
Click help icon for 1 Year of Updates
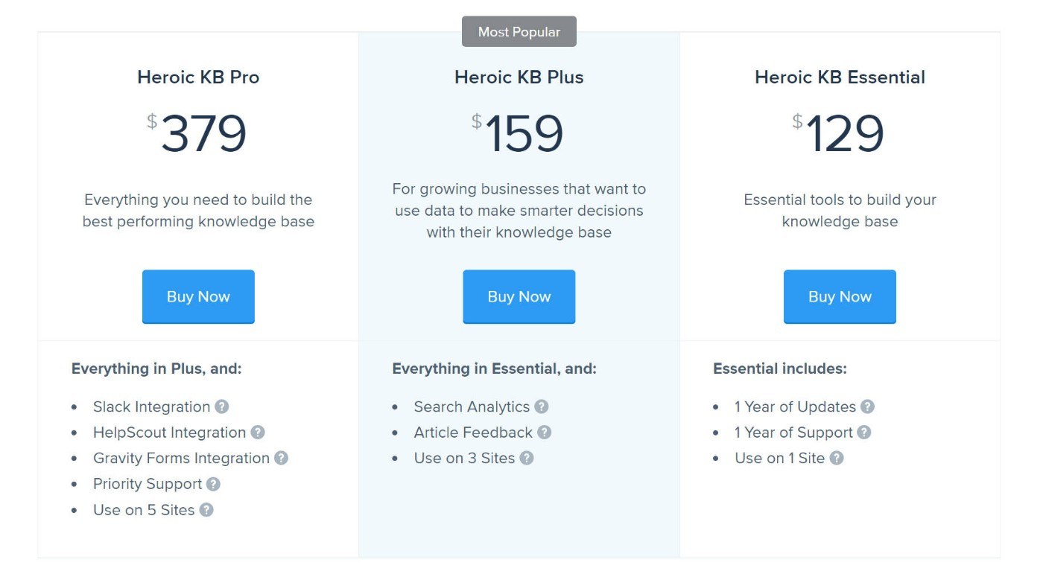point(867,406)
